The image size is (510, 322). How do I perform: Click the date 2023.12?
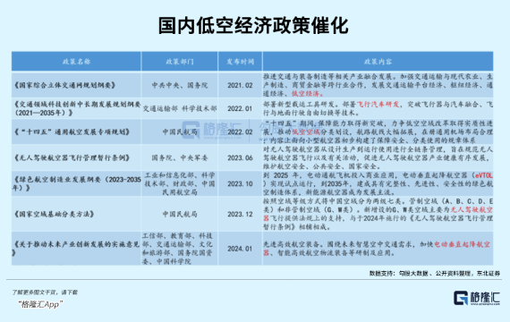[240, 214]
